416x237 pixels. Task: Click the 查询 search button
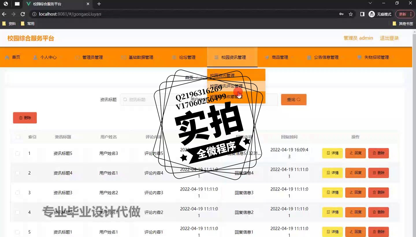click(x=294, y=100)
